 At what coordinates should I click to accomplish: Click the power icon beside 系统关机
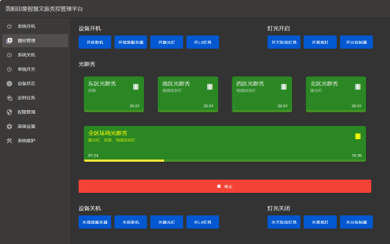[x=9, y=55]
